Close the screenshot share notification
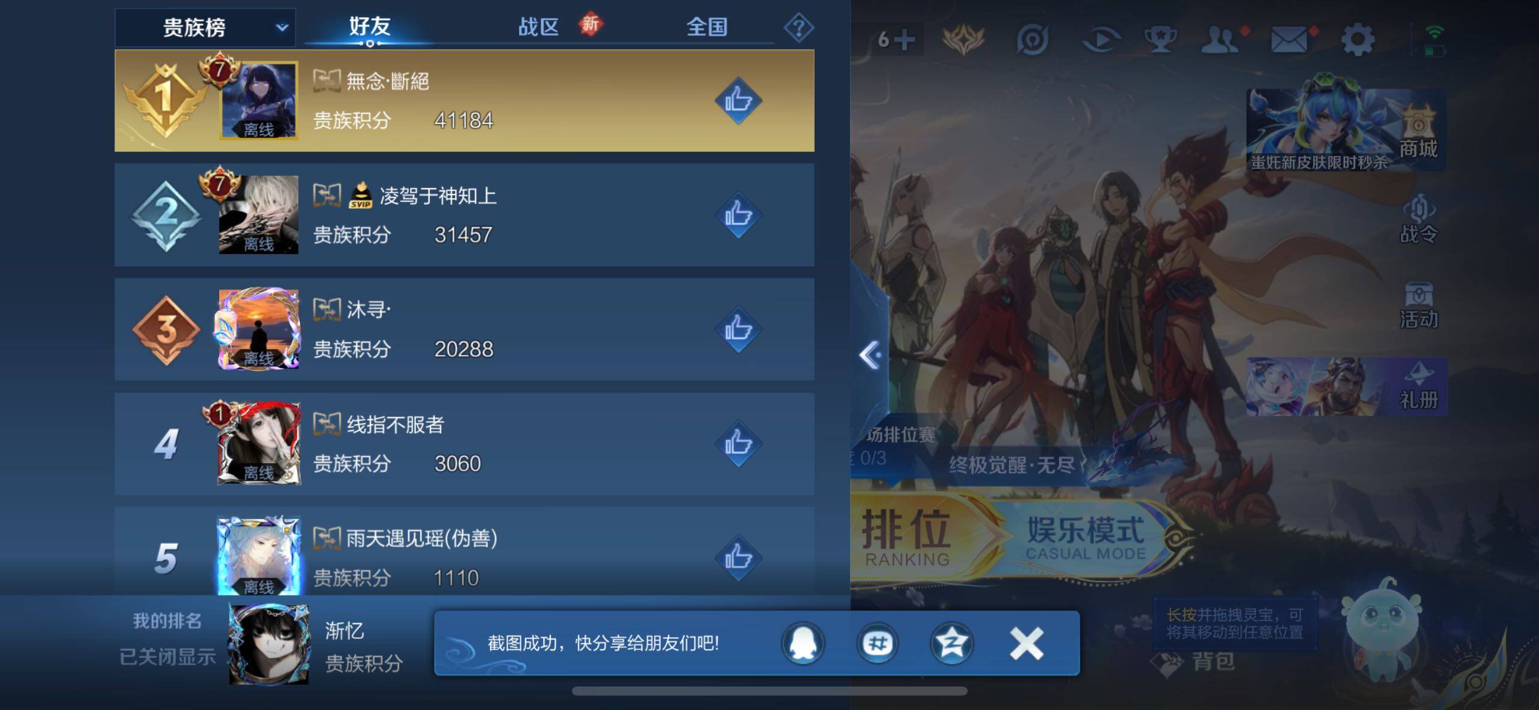 tap(1026, 643)
